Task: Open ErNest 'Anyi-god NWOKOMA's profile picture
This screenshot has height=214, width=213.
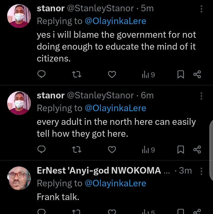Action: point(19,178)
